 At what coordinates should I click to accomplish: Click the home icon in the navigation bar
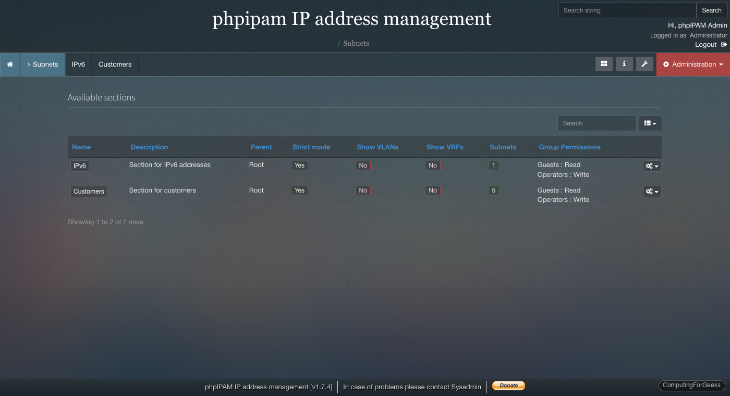pos(10,64)
